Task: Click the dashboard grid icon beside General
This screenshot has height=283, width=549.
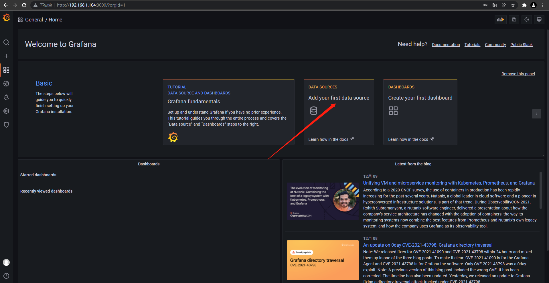Action: (x=20, y=20)
